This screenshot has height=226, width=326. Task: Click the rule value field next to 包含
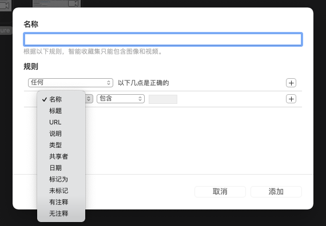coord(163,99)
